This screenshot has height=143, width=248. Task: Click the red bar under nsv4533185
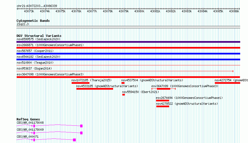point(95,89)
